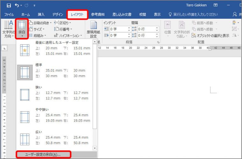242x159 pixels.
Task: Open the 段落 paragraph dialog launcher
Action: click(158, 42)
